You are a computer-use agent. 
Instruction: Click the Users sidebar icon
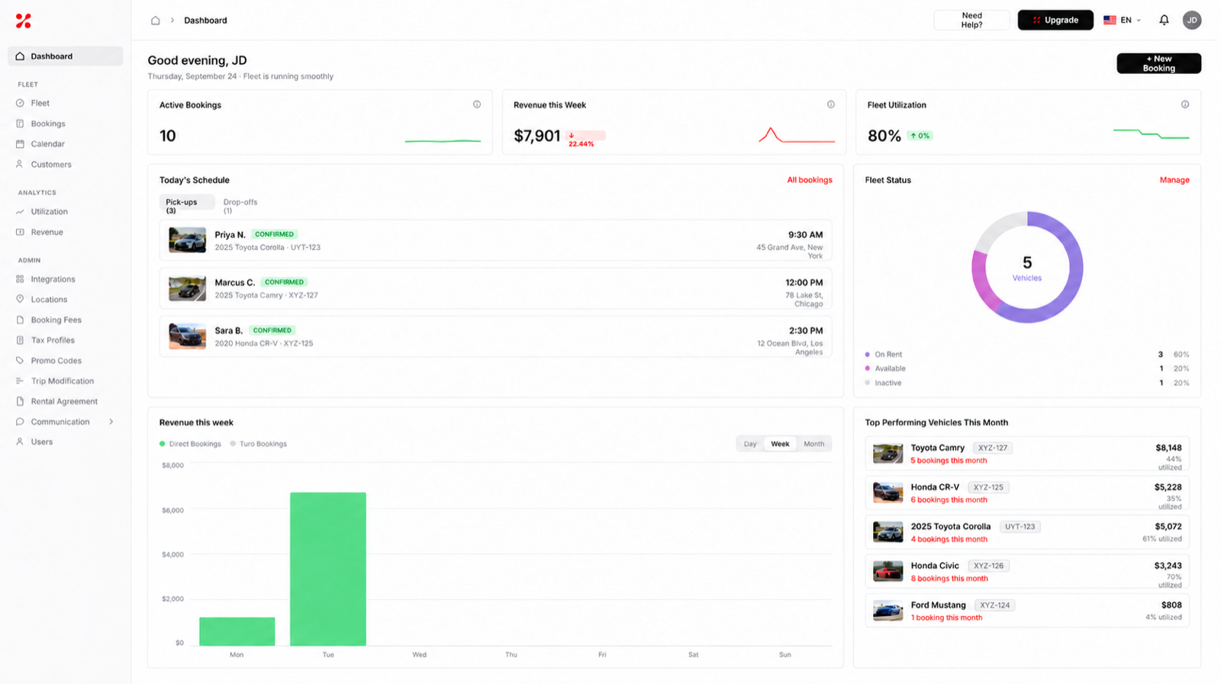click(20, 442)
